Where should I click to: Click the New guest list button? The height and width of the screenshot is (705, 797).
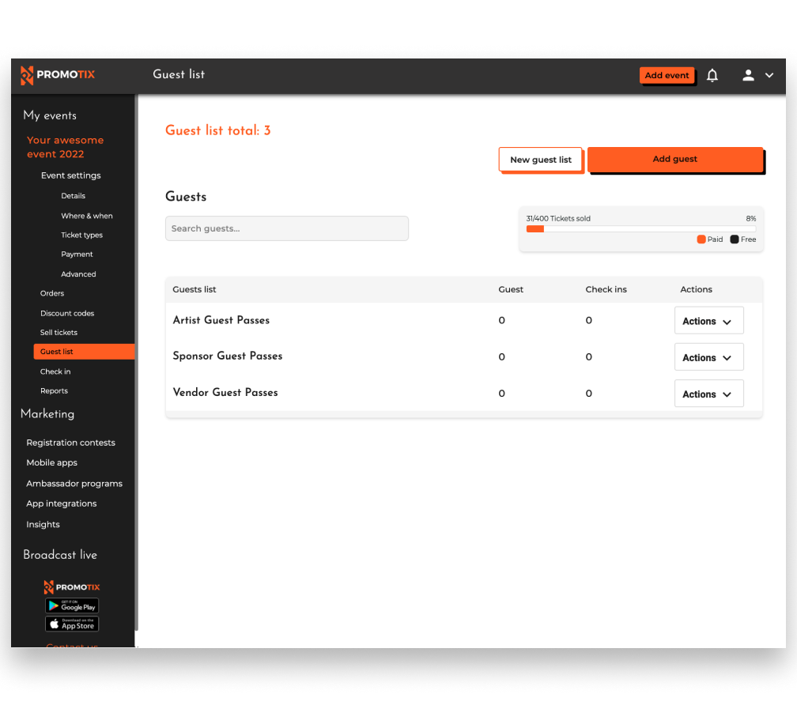pos(541,159)
